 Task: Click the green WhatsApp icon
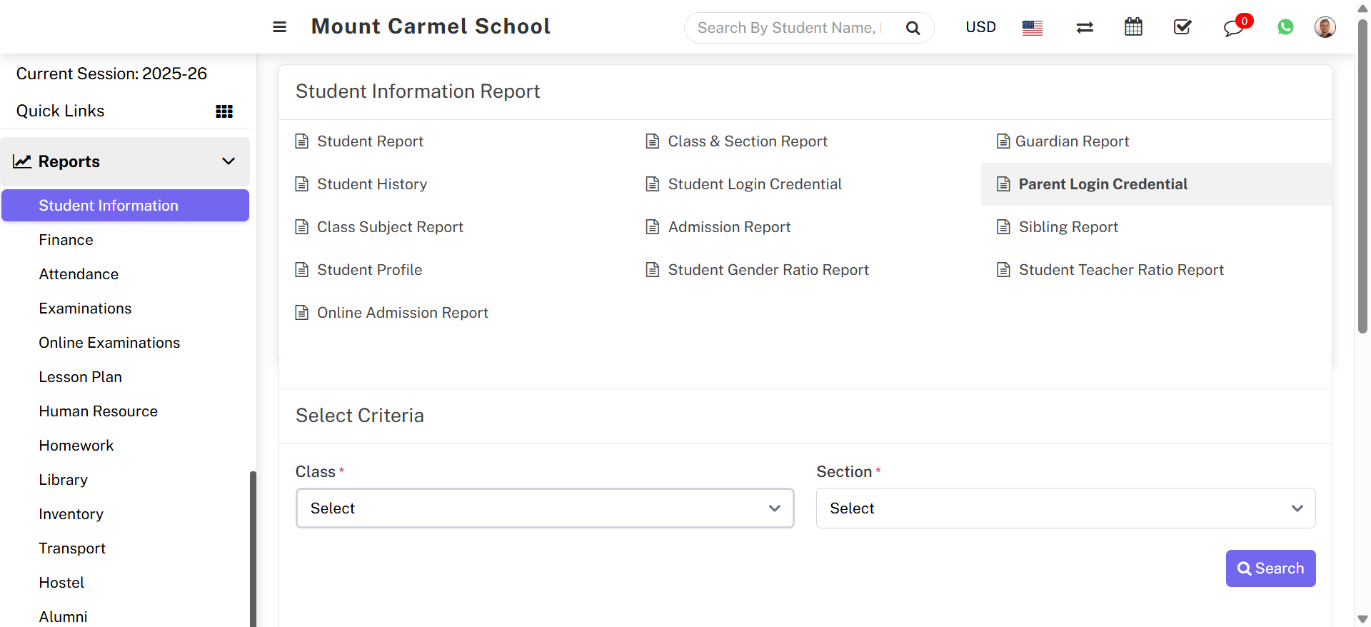click(1285, 27)
